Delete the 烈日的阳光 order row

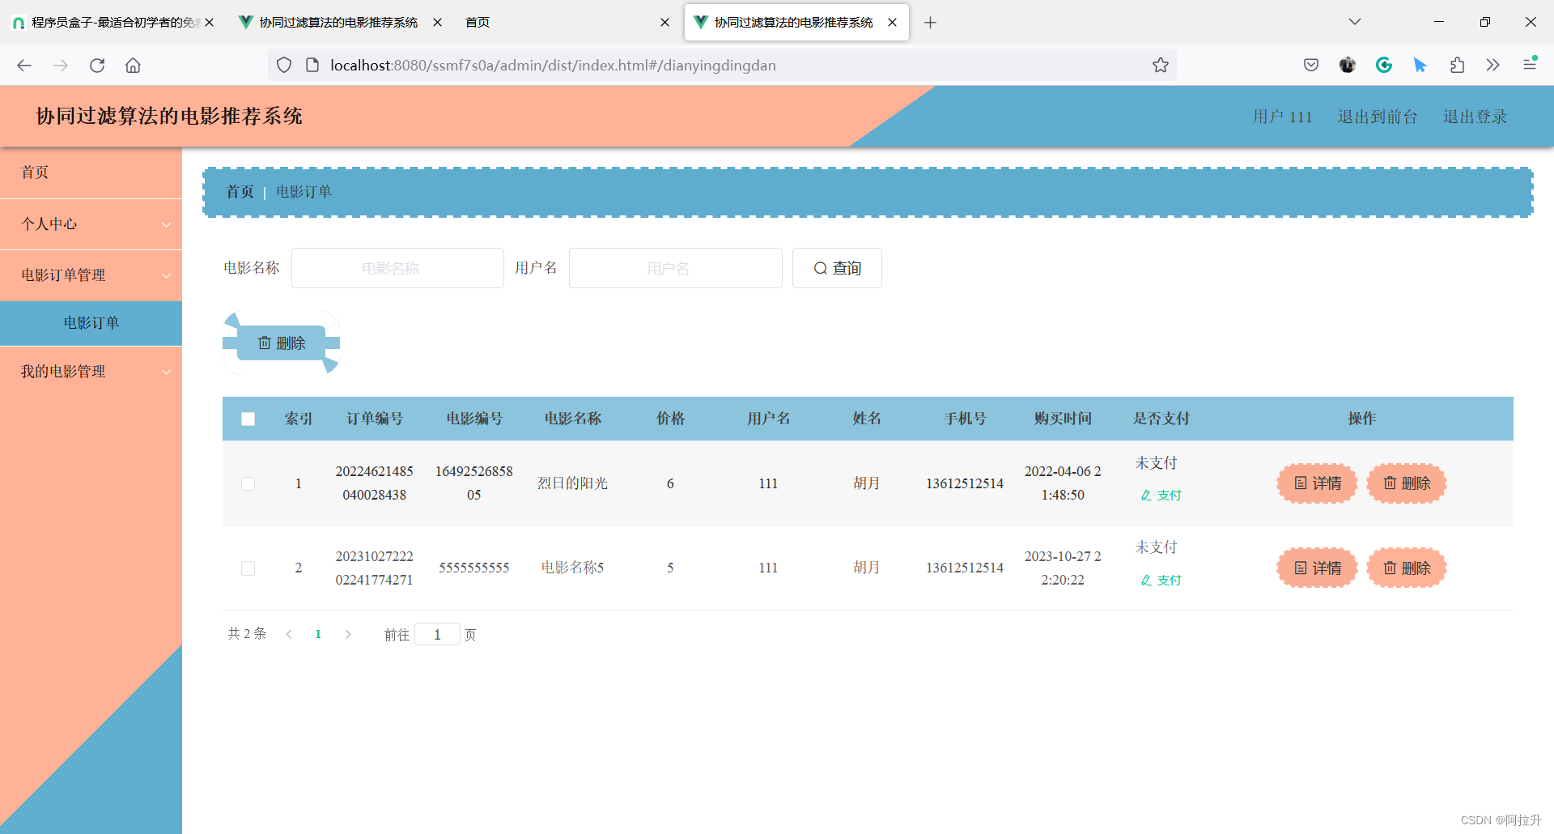click(x=1407, y=483)
